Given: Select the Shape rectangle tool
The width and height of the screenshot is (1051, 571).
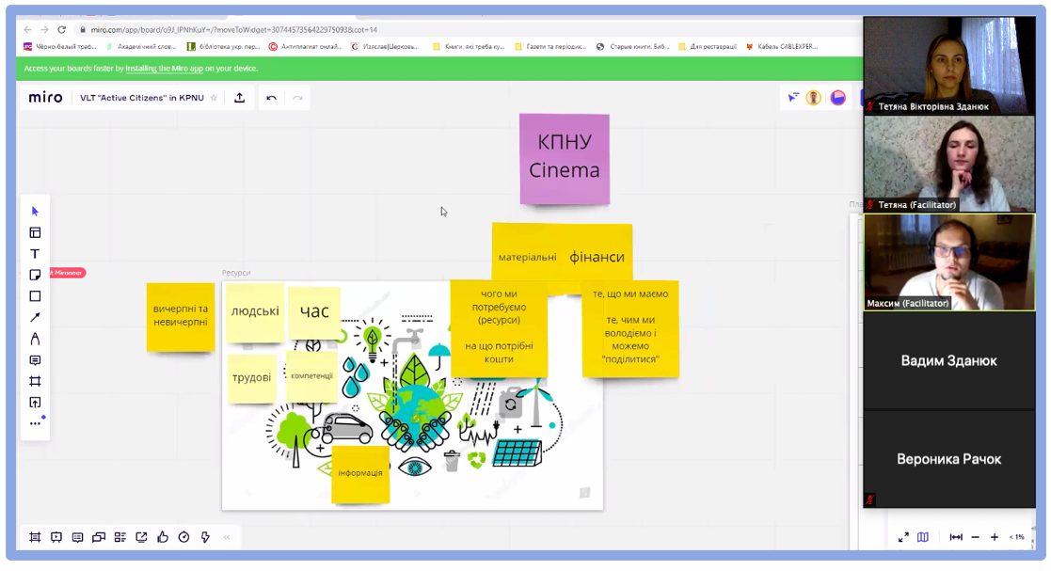Looking at the screenshot, I should click(x=35, y=296).
